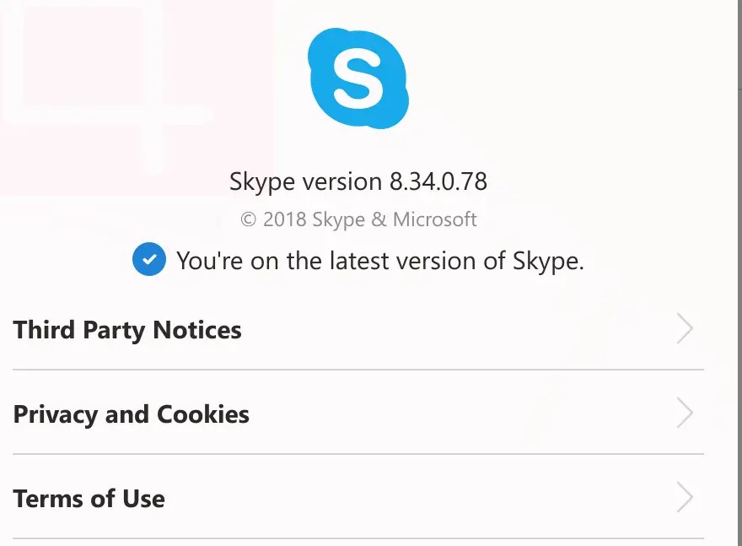Click the year 2018 in the copyright line

(x=285, y=220)
